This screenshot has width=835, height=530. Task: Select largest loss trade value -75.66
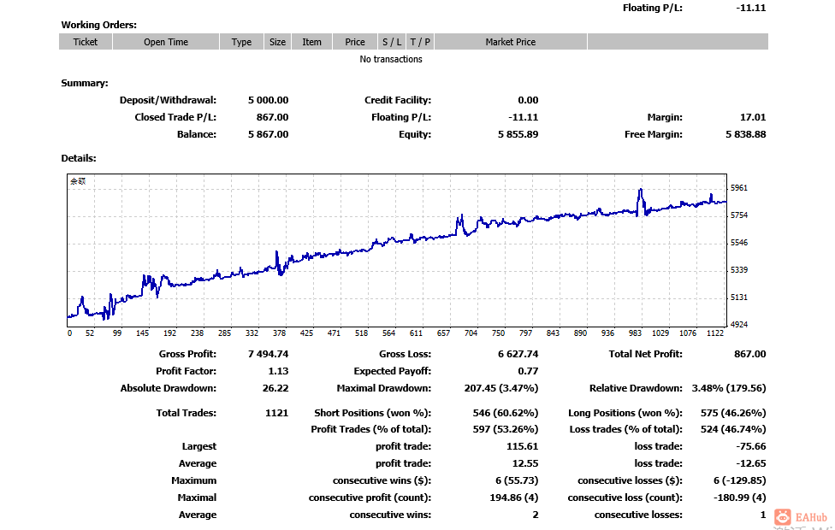click(x=751, y=446)
